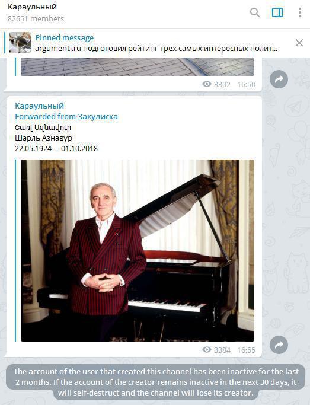Open Forwarded from Закулиска source channel
Image resolution: width=310 pixels, height=405 pixels.
66,116
